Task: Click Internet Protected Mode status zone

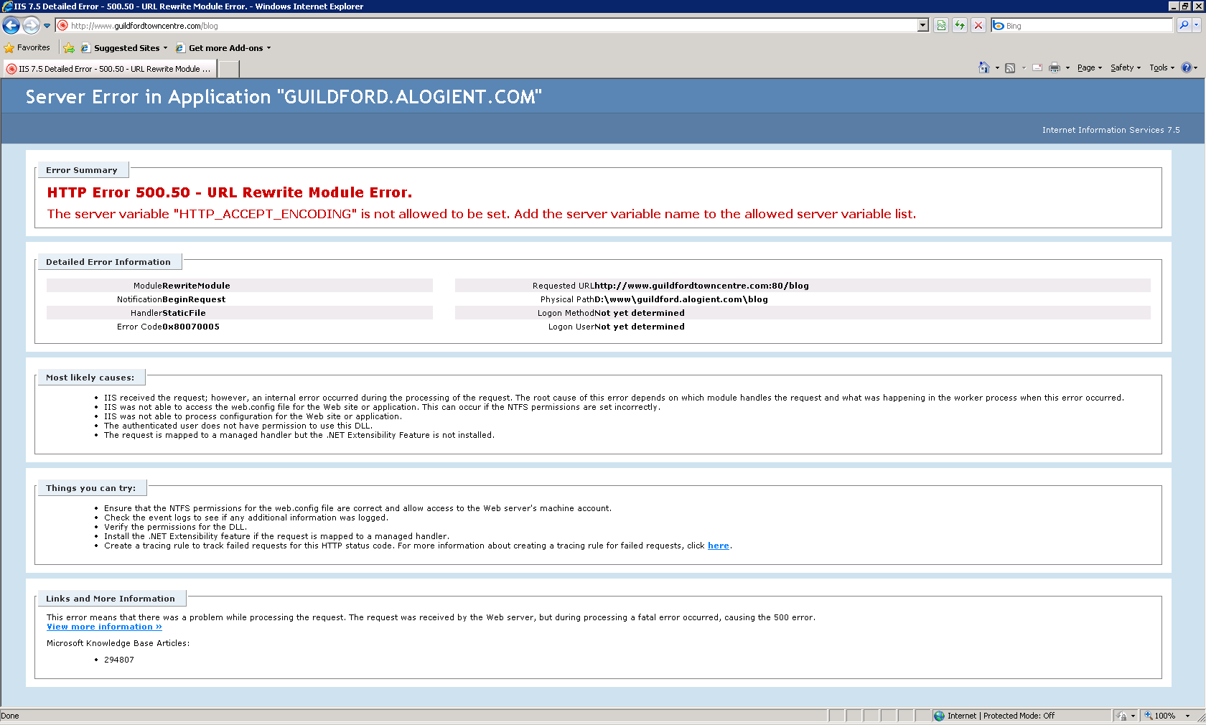Action: click(x=994, y=716)
